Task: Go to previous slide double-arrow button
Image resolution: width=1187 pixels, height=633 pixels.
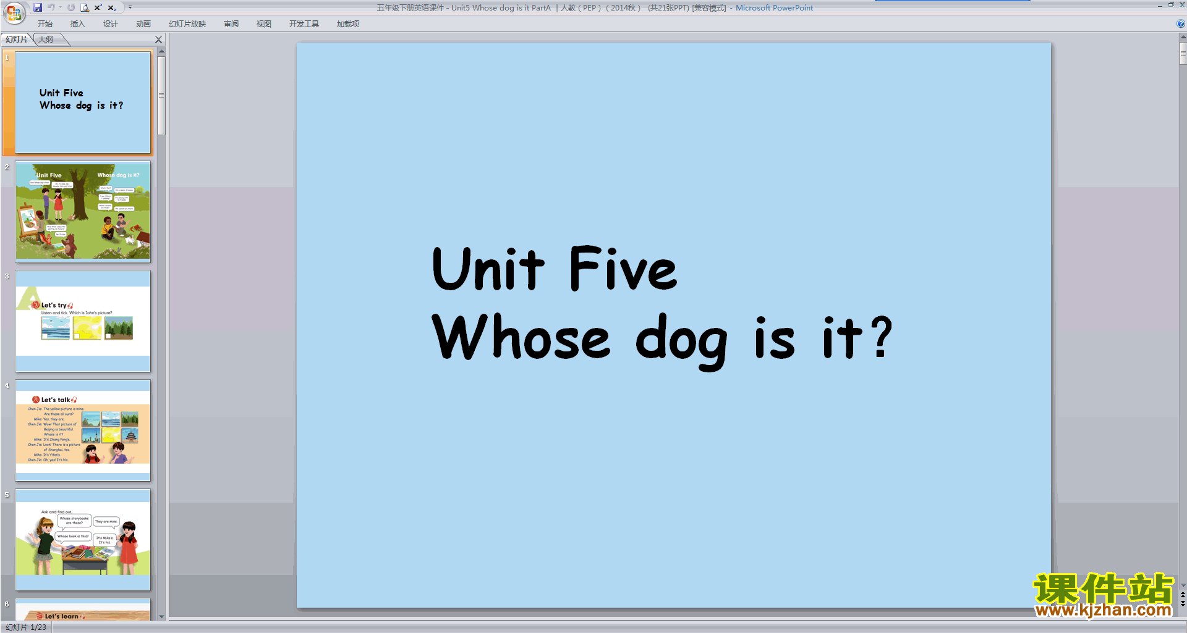Action: (x=1183, y=594)
